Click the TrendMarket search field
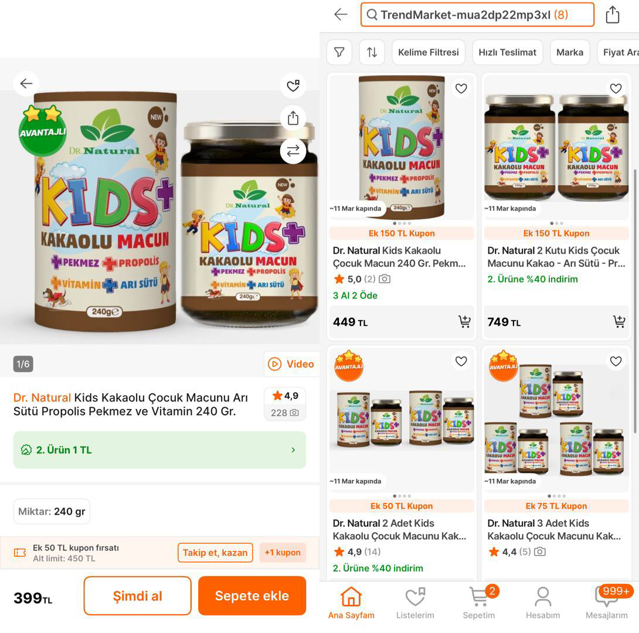 click(x=477, y=15)
